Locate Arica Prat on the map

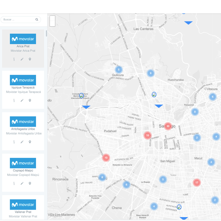tap(30, 59)
